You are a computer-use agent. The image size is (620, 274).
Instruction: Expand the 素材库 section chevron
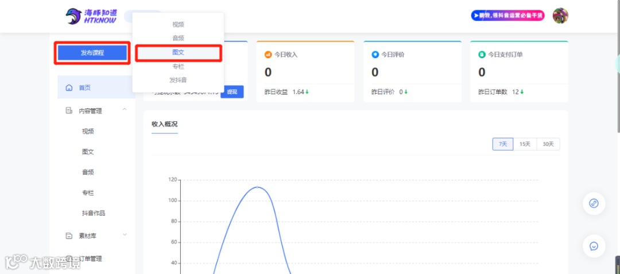tap(125, 235)
